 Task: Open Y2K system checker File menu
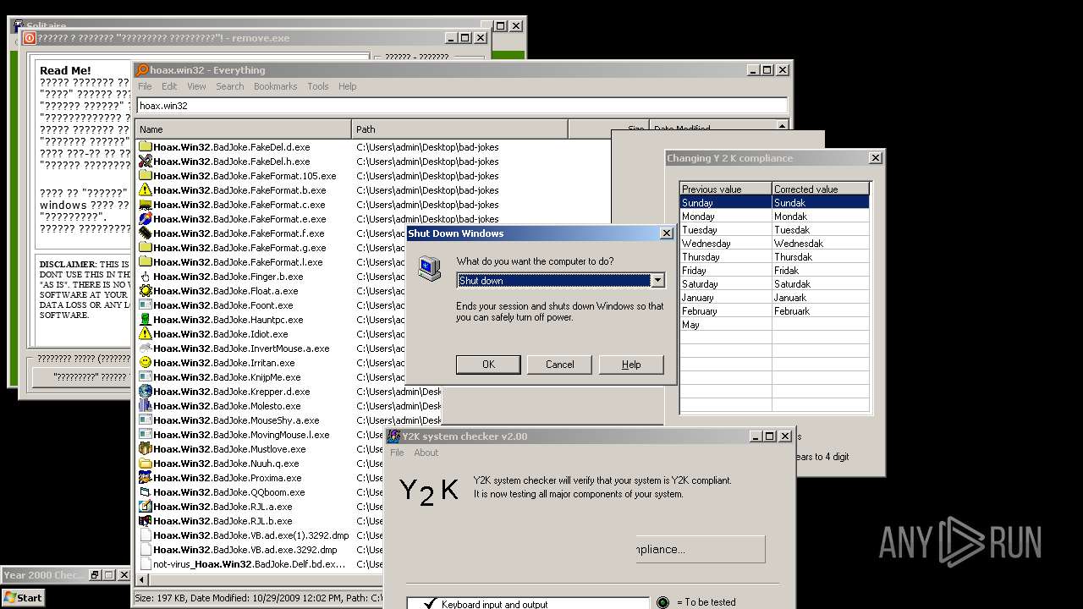[x=397, y=453]
